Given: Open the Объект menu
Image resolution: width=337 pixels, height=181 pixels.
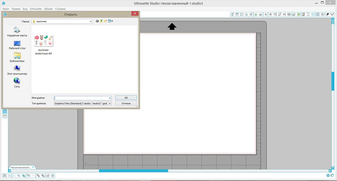Looking at the screenshot, I should point(48,9).
